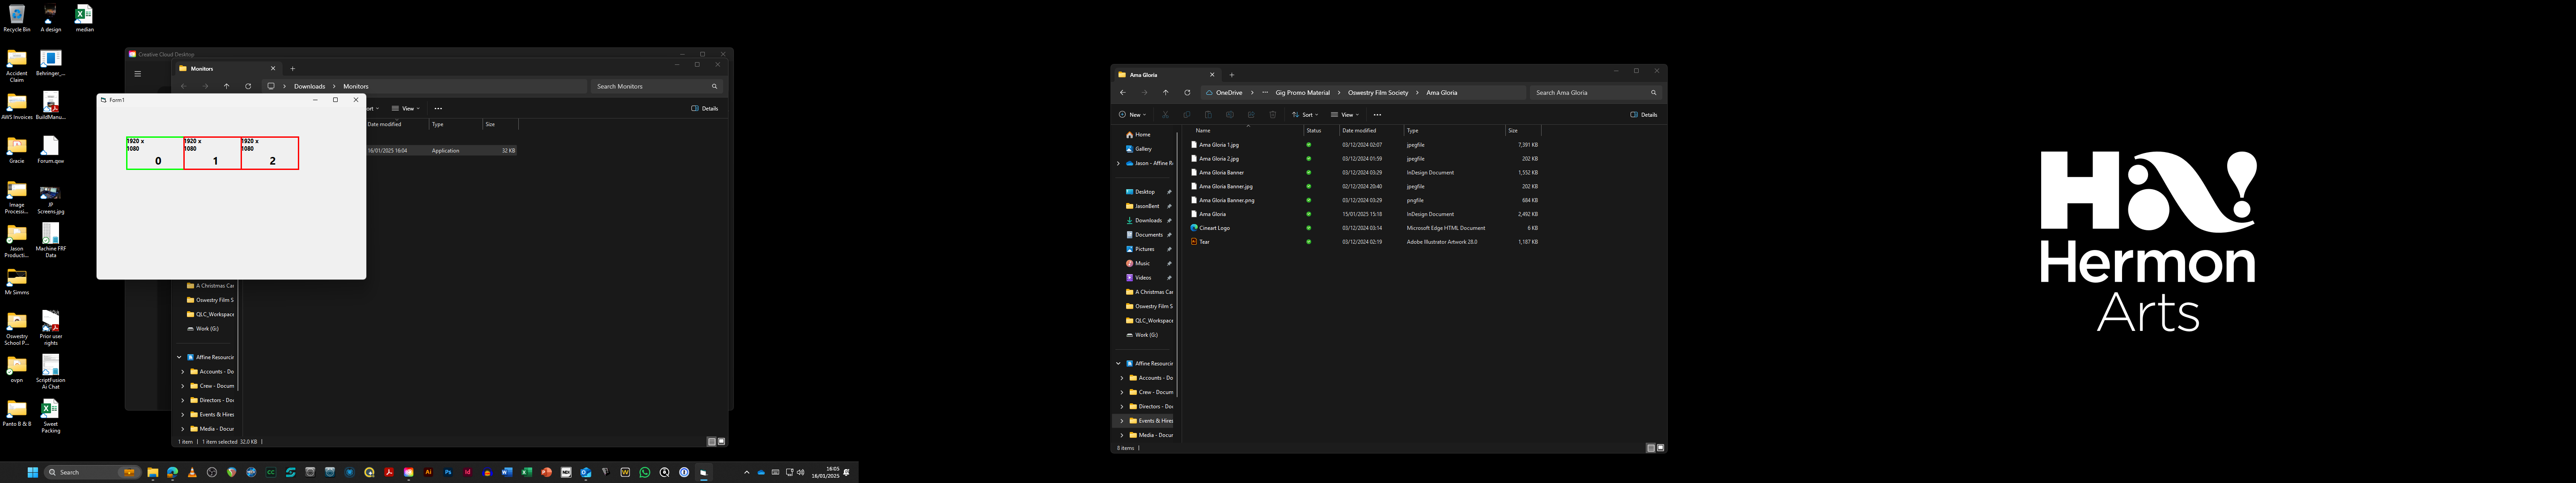Sort Ama Gloria files by Name
This screenshot has height=483, width=2576.
click(x=1203, y=130)
